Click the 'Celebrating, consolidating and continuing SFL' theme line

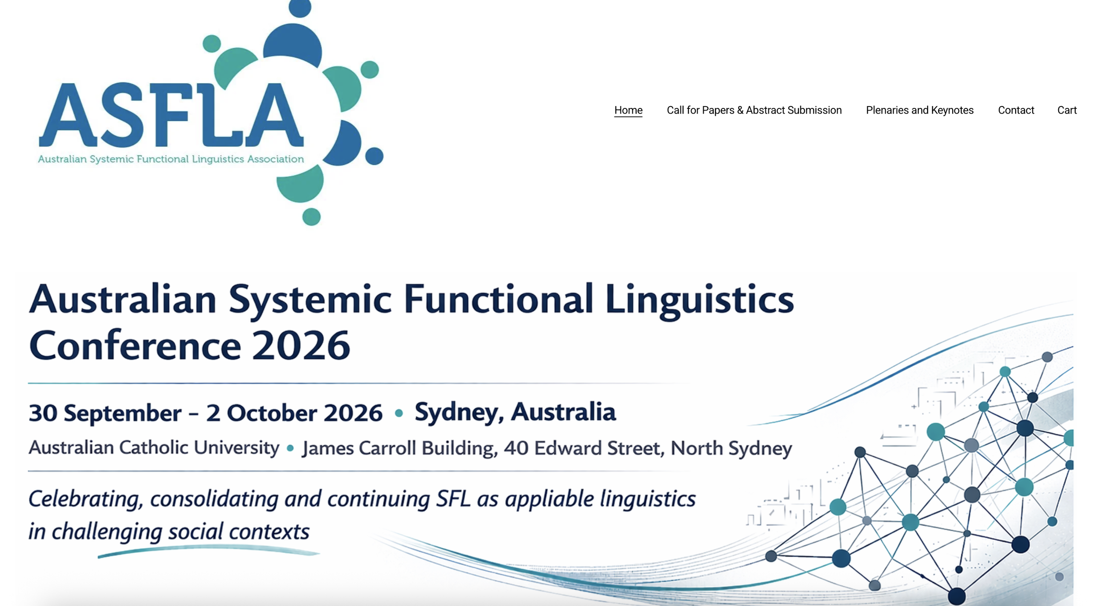[362, 499]
